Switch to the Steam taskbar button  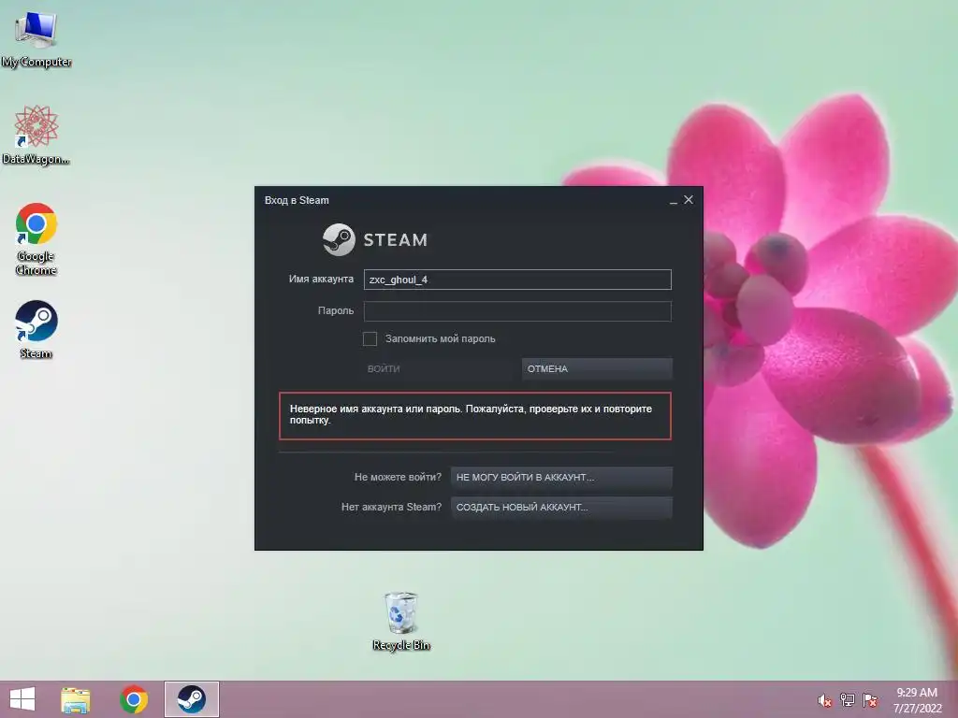click(191, 699)
